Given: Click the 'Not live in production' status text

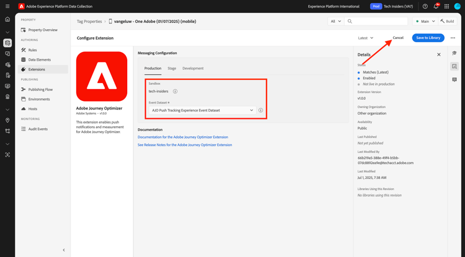Looking at the screenshot, I should (x=379, y=84).
